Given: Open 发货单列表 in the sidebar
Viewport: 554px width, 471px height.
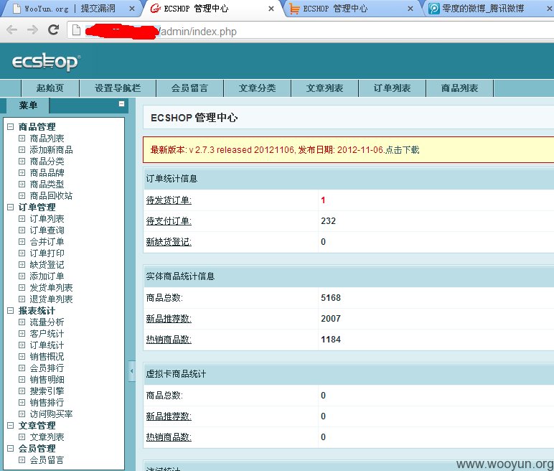Looking at the screenshot, I should click(x=51, y=287).
